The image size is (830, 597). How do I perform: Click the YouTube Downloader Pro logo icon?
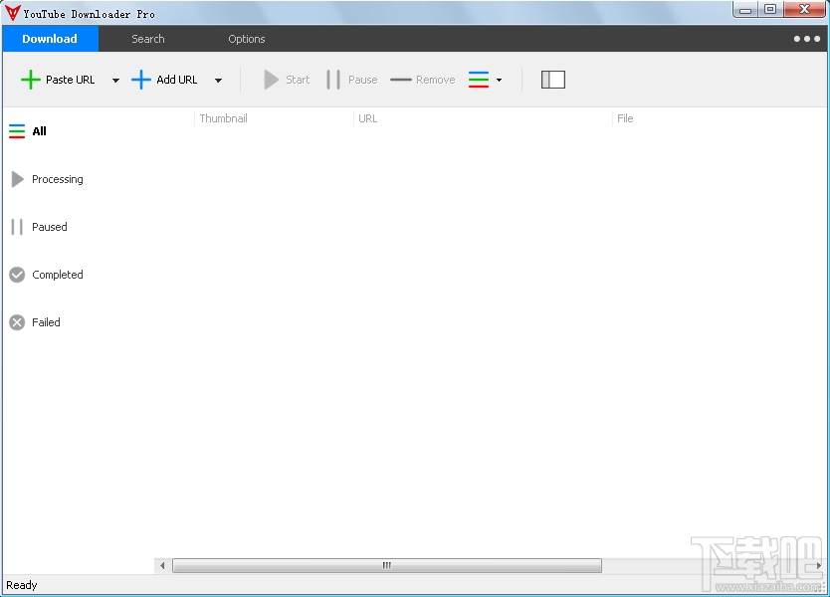pyautogui.click(x=12, y=13)
